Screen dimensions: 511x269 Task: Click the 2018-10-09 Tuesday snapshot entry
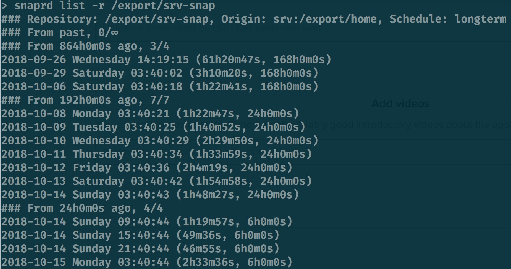point(153,127)
